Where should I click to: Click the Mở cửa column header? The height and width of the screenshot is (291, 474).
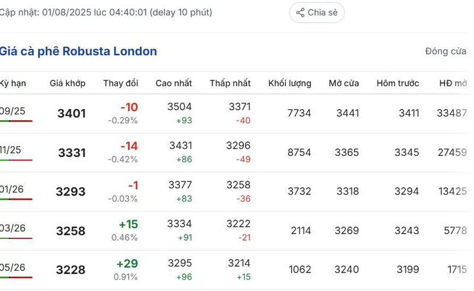(x=344, y=83)
